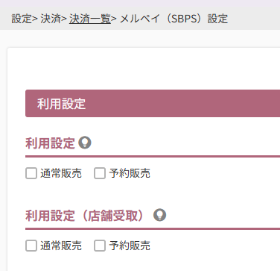Screen dimensions: 280x271
Task: Tick 通常販売 checkbox under 利用設定（店舗受取）
Action: 31,246
